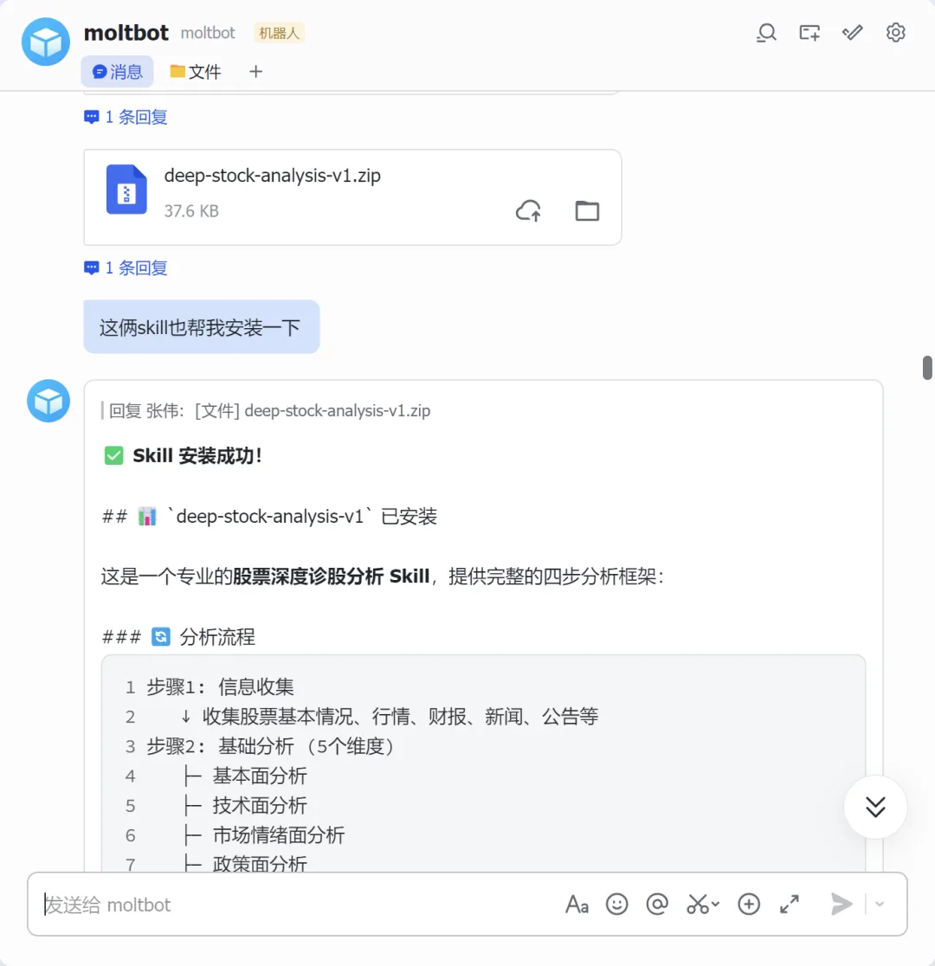The image size is (935, 966).
Task: Save zip file to cloud drive
Action: 528,210
